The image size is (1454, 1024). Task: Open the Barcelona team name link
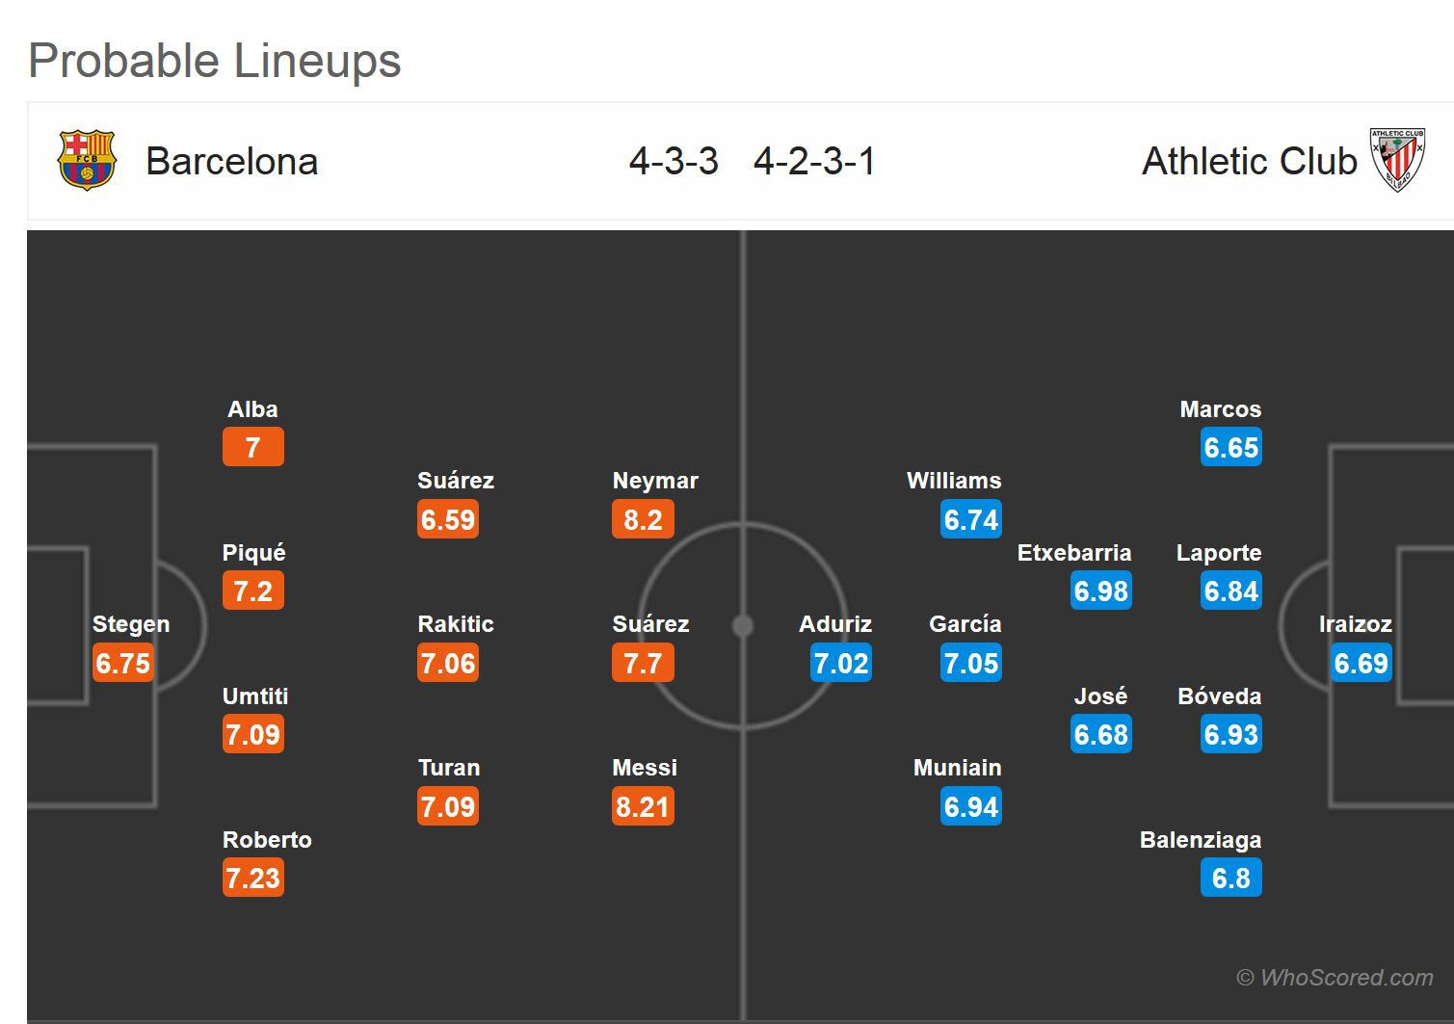click(231, 161)
